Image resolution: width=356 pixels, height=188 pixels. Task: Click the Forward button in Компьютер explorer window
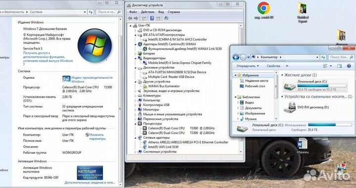[243, 57]
